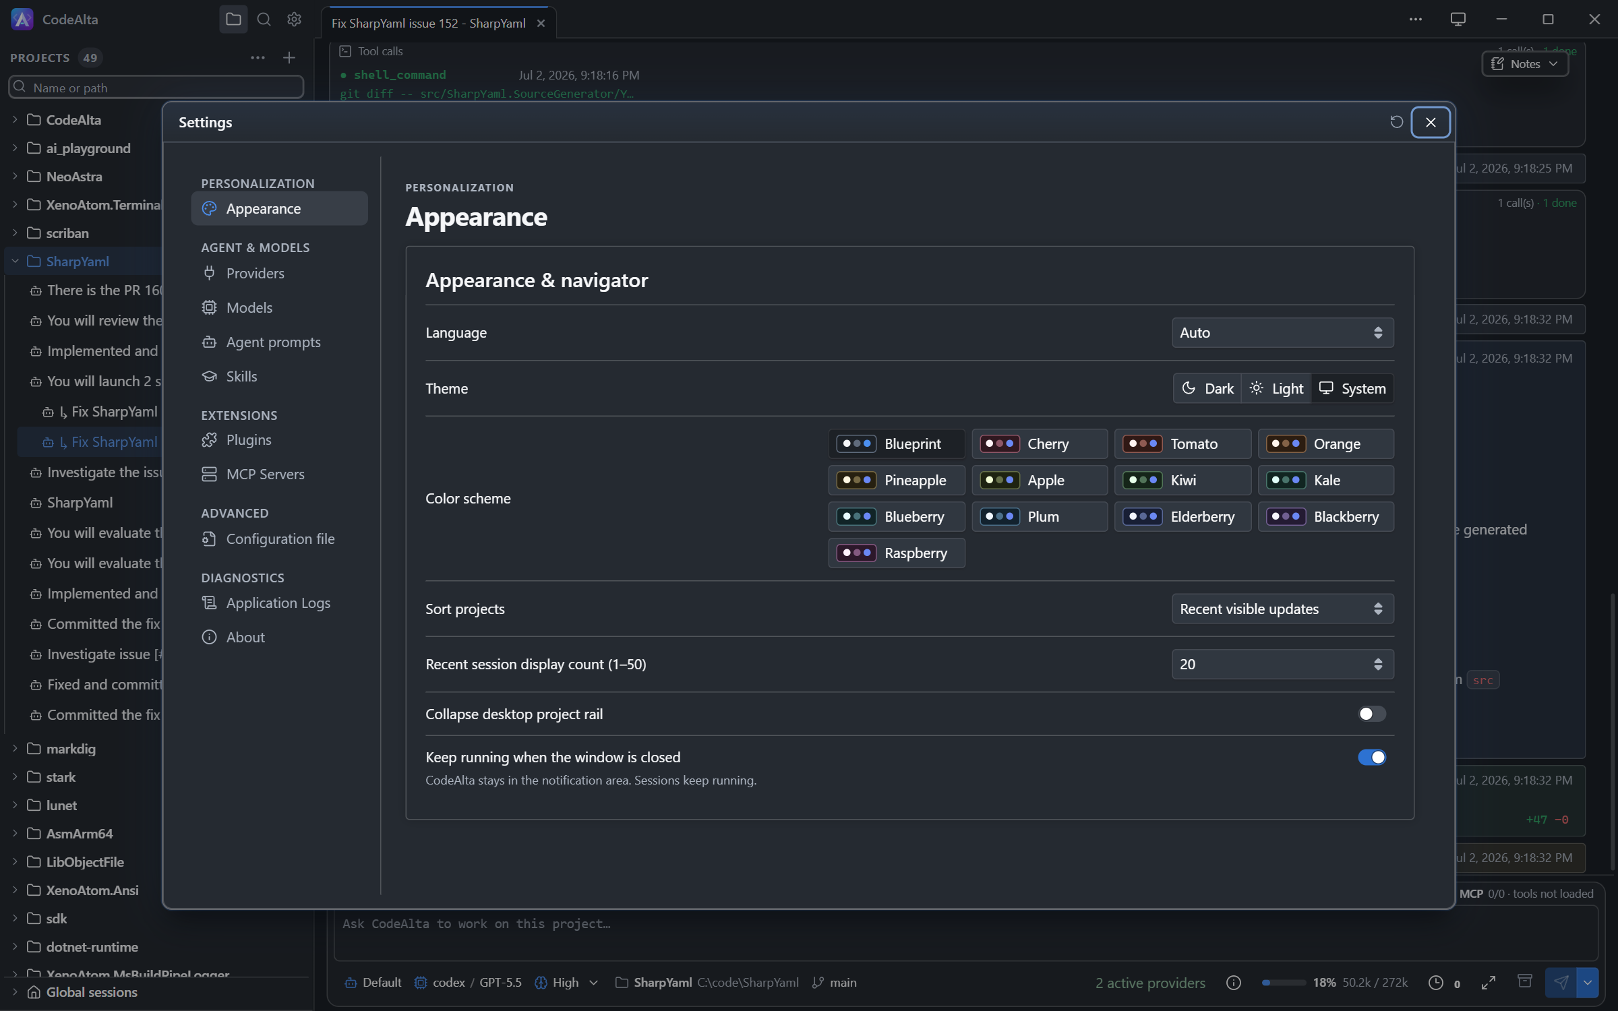The height and width of the screenshot is (1011, 1618).
Task: Choose the Blueprint color scheme
Action: click(x=896, y=443)
